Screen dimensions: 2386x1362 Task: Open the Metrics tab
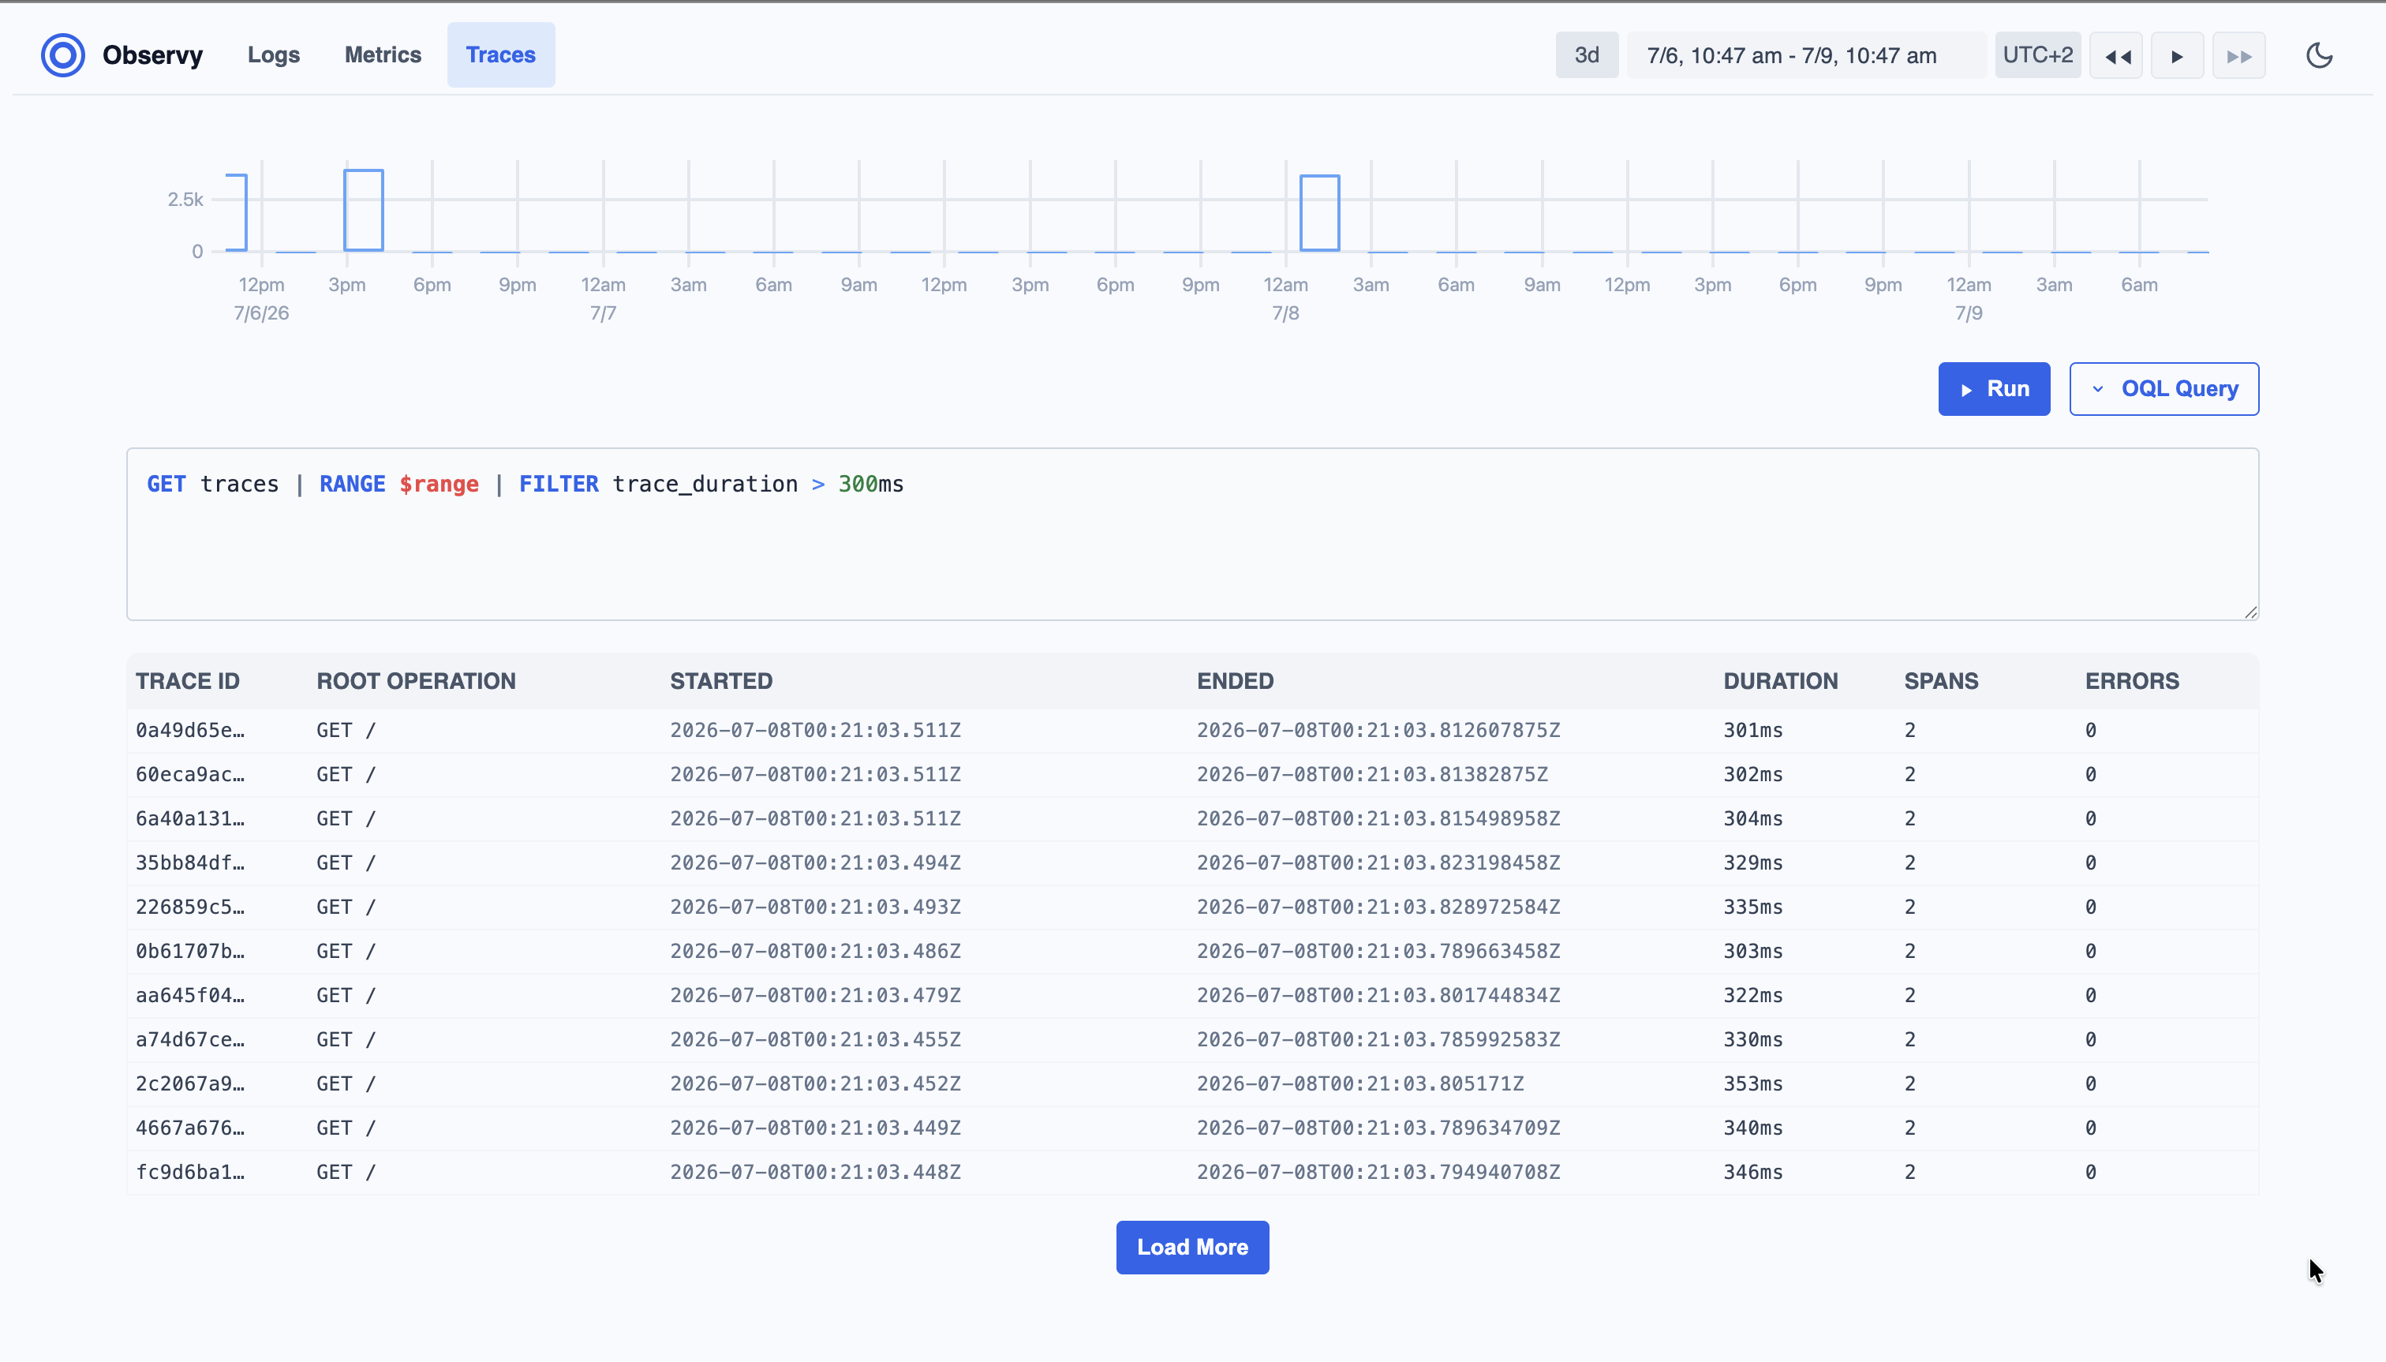coord(383,55)
